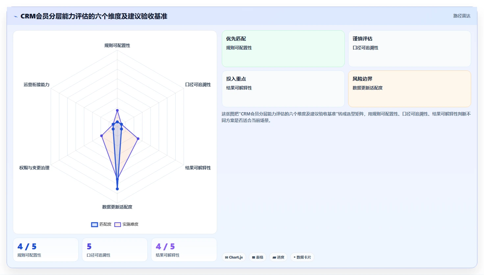Image resolution: width=484 pixels, height=275 pixels.
Task: Click the radar icon beside the CRM title
Action: [x=15, y=16]
